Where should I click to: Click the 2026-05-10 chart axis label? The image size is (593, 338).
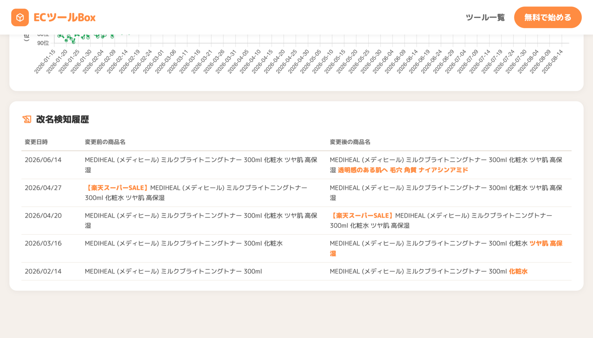pos(322,62)
